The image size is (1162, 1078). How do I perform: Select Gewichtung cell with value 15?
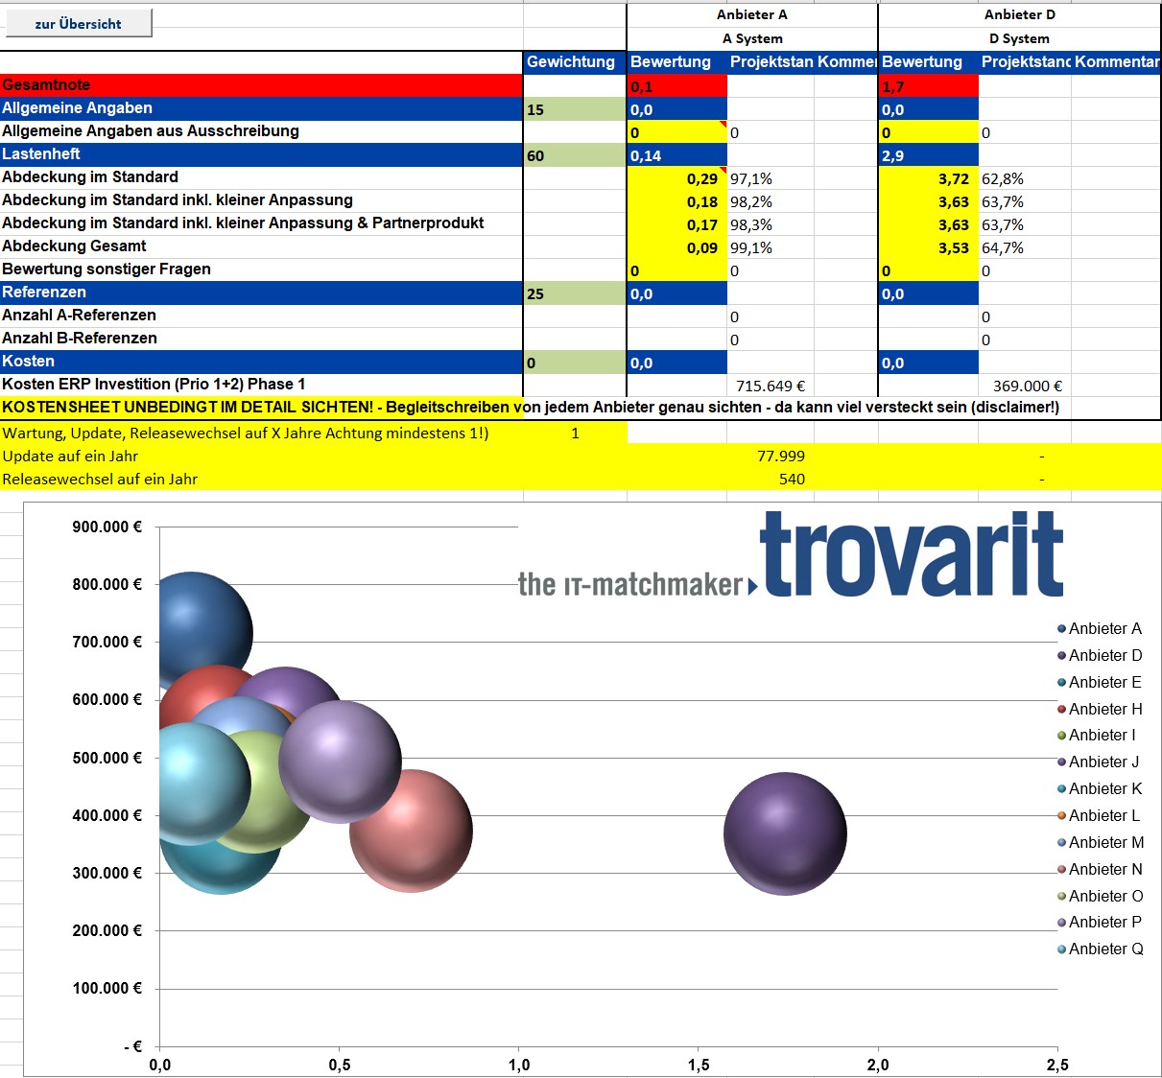[x=575, y=109]
